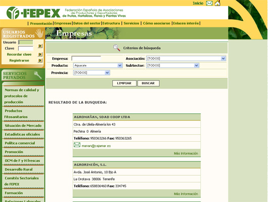This screenshot has width=268, height=202.
Task: Click La Orotava 38006 Tenerife text
Action: pos(94,179)
